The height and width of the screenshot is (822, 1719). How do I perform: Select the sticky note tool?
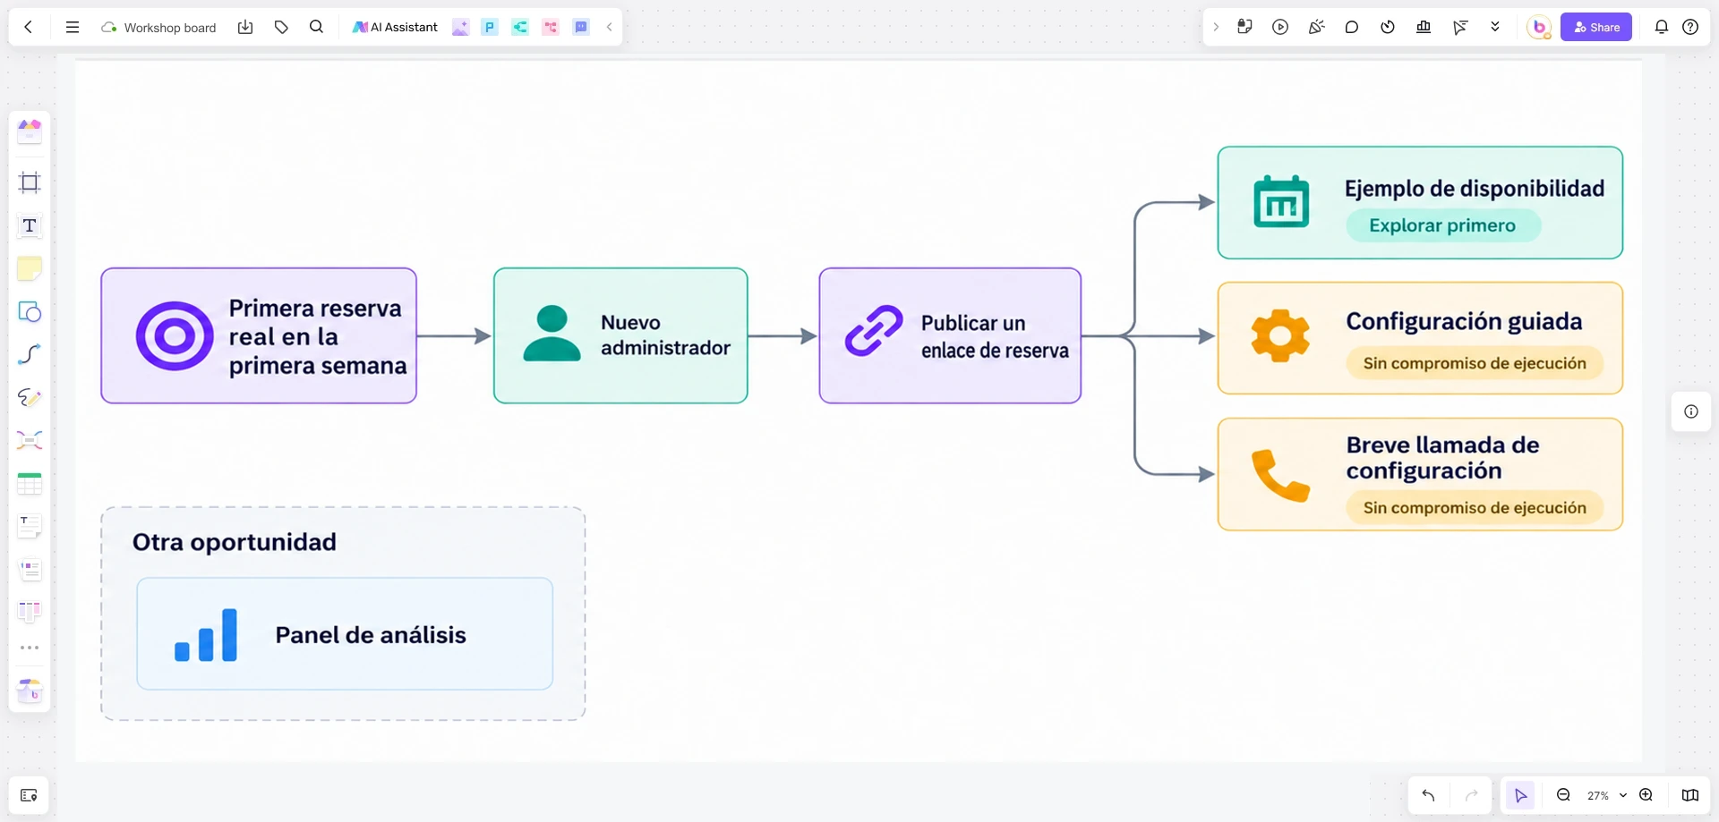pos(30,268)
